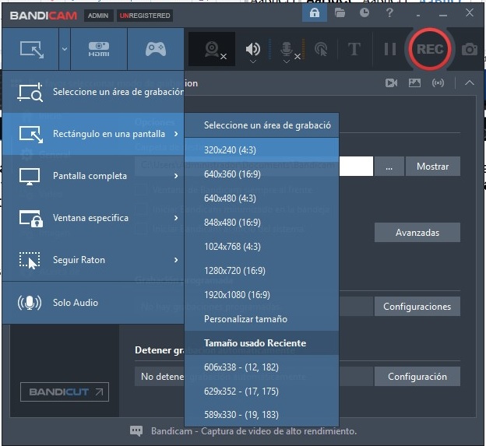The height and width of the screenshot is (446, 486).
Task: Take a screenshot with the camera icon
Action: pos(470,49)
